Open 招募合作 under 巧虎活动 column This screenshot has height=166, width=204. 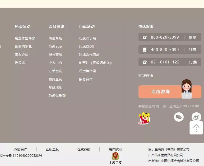[x=86, y=79]
